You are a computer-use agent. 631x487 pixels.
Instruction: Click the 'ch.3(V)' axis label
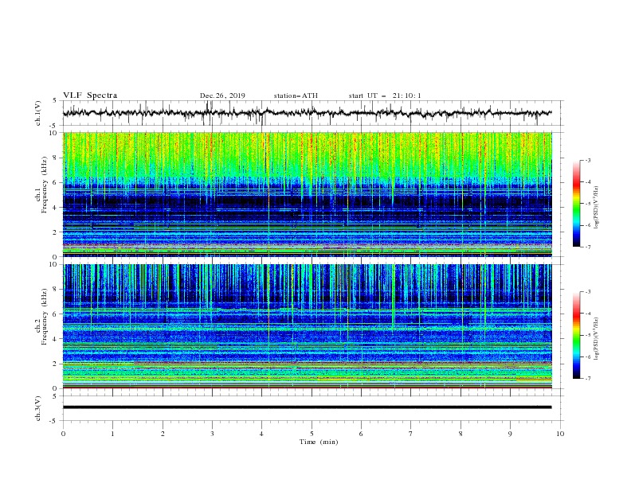point(38,408)
